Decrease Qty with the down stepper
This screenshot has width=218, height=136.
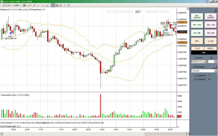coord(215,62)
